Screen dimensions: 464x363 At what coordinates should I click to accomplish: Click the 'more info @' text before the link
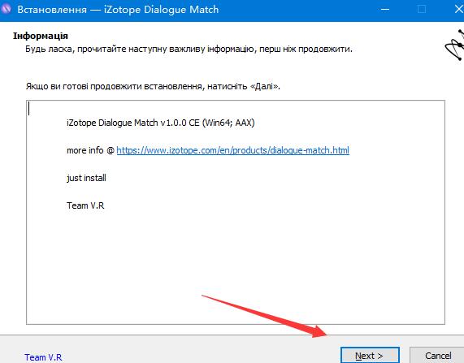[90, 150]
